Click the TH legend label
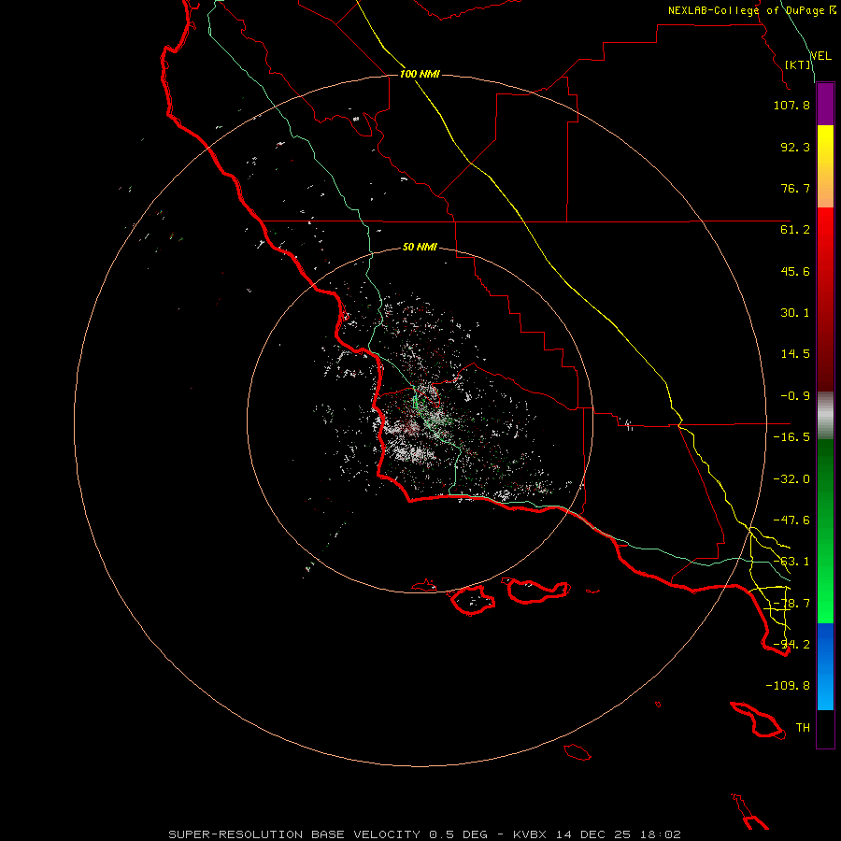The width and height of the screenshot is (841, 841). pos(803,728)
